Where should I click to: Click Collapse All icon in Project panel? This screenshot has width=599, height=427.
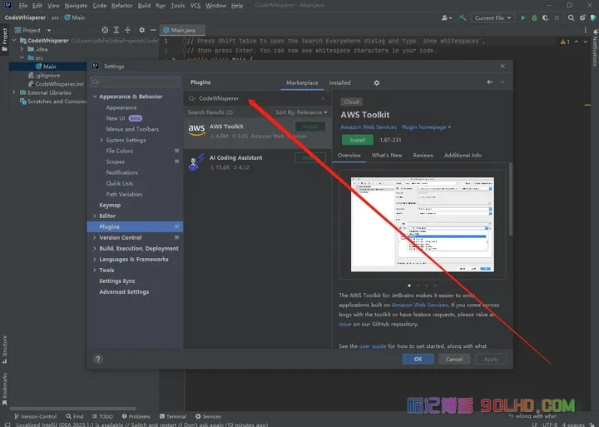pos(127,30)
